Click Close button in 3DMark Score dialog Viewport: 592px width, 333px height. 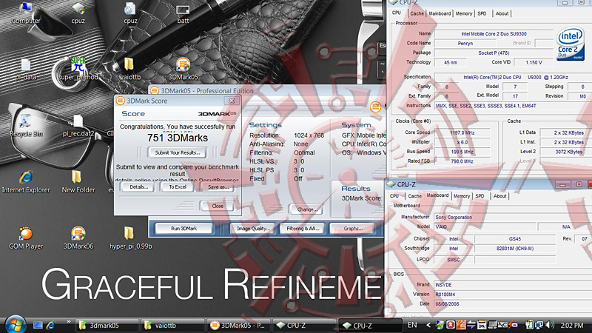pos(218,206)
